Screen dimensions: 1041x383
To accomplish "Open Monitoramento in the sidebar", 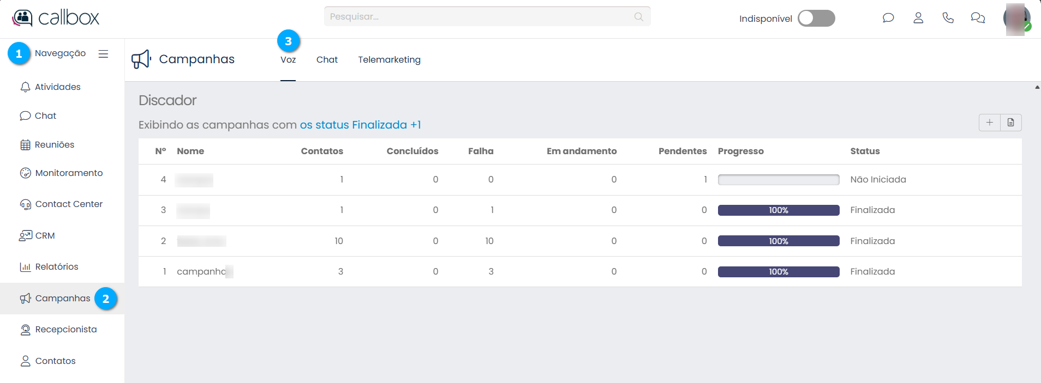I will pos(69,173).
